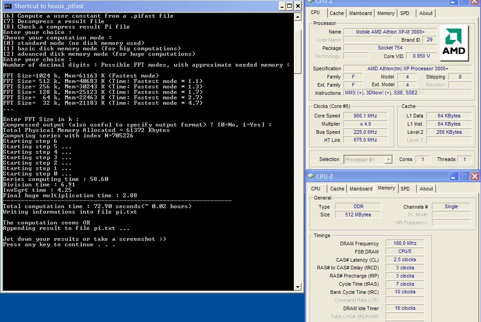
Task: Click the 'FFT Size=1024 k' fastest mode line
Action: (x=81, y=76)
